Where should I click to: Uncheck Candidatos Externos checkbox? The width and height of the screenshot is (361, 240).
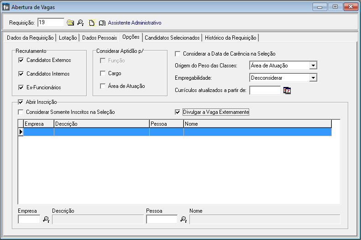pos(21,60)
